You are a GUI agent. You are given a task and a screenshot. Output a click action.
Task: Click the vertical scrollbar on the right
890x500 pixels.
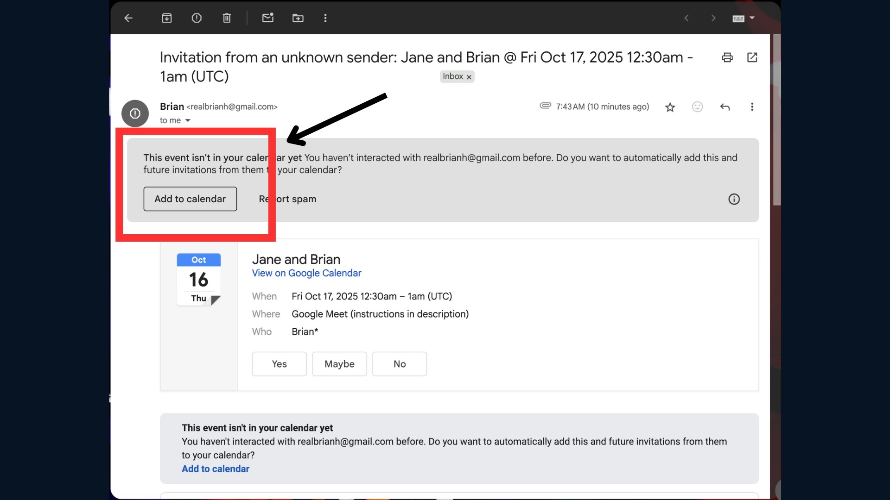(x=777, y=120)
